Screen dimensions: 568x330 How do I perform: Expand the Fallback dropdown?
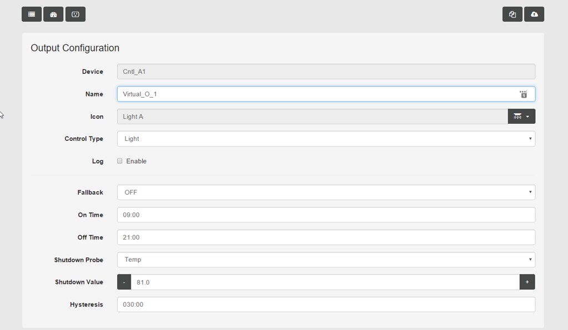pyautogui.click(x=326, y=192)
